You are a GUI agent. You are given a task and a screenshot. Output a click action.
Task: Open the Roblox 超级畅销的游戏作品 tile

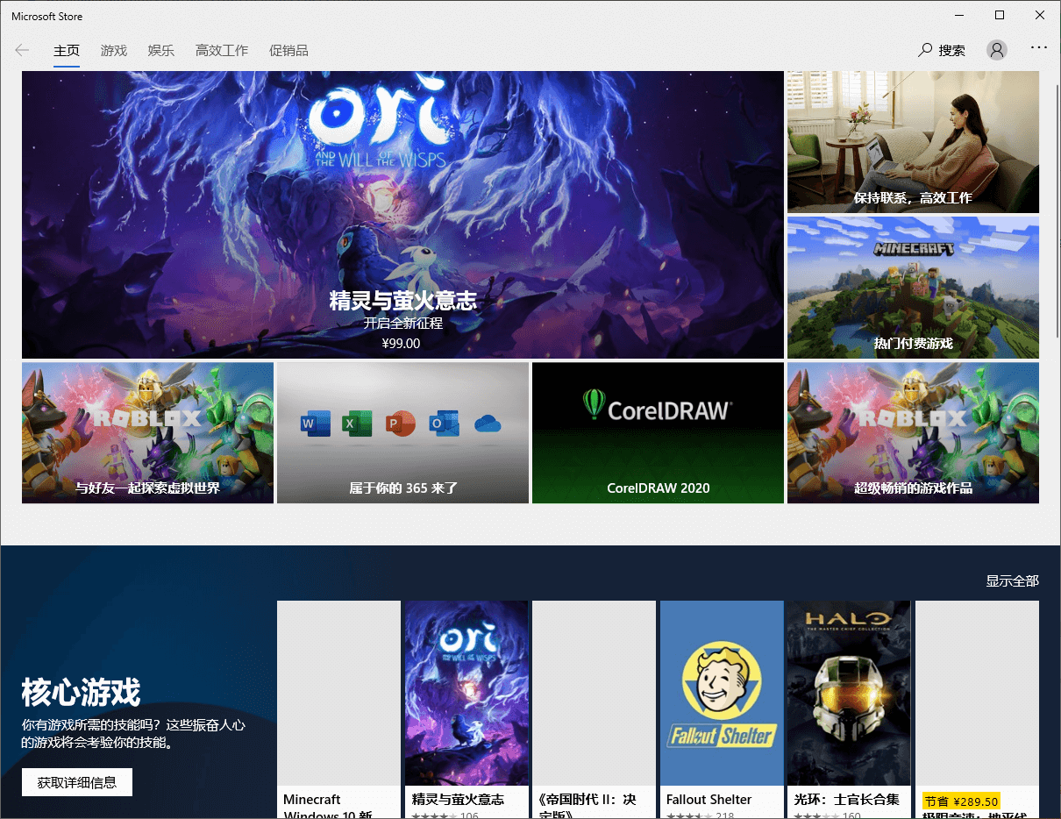pos(913,433)
